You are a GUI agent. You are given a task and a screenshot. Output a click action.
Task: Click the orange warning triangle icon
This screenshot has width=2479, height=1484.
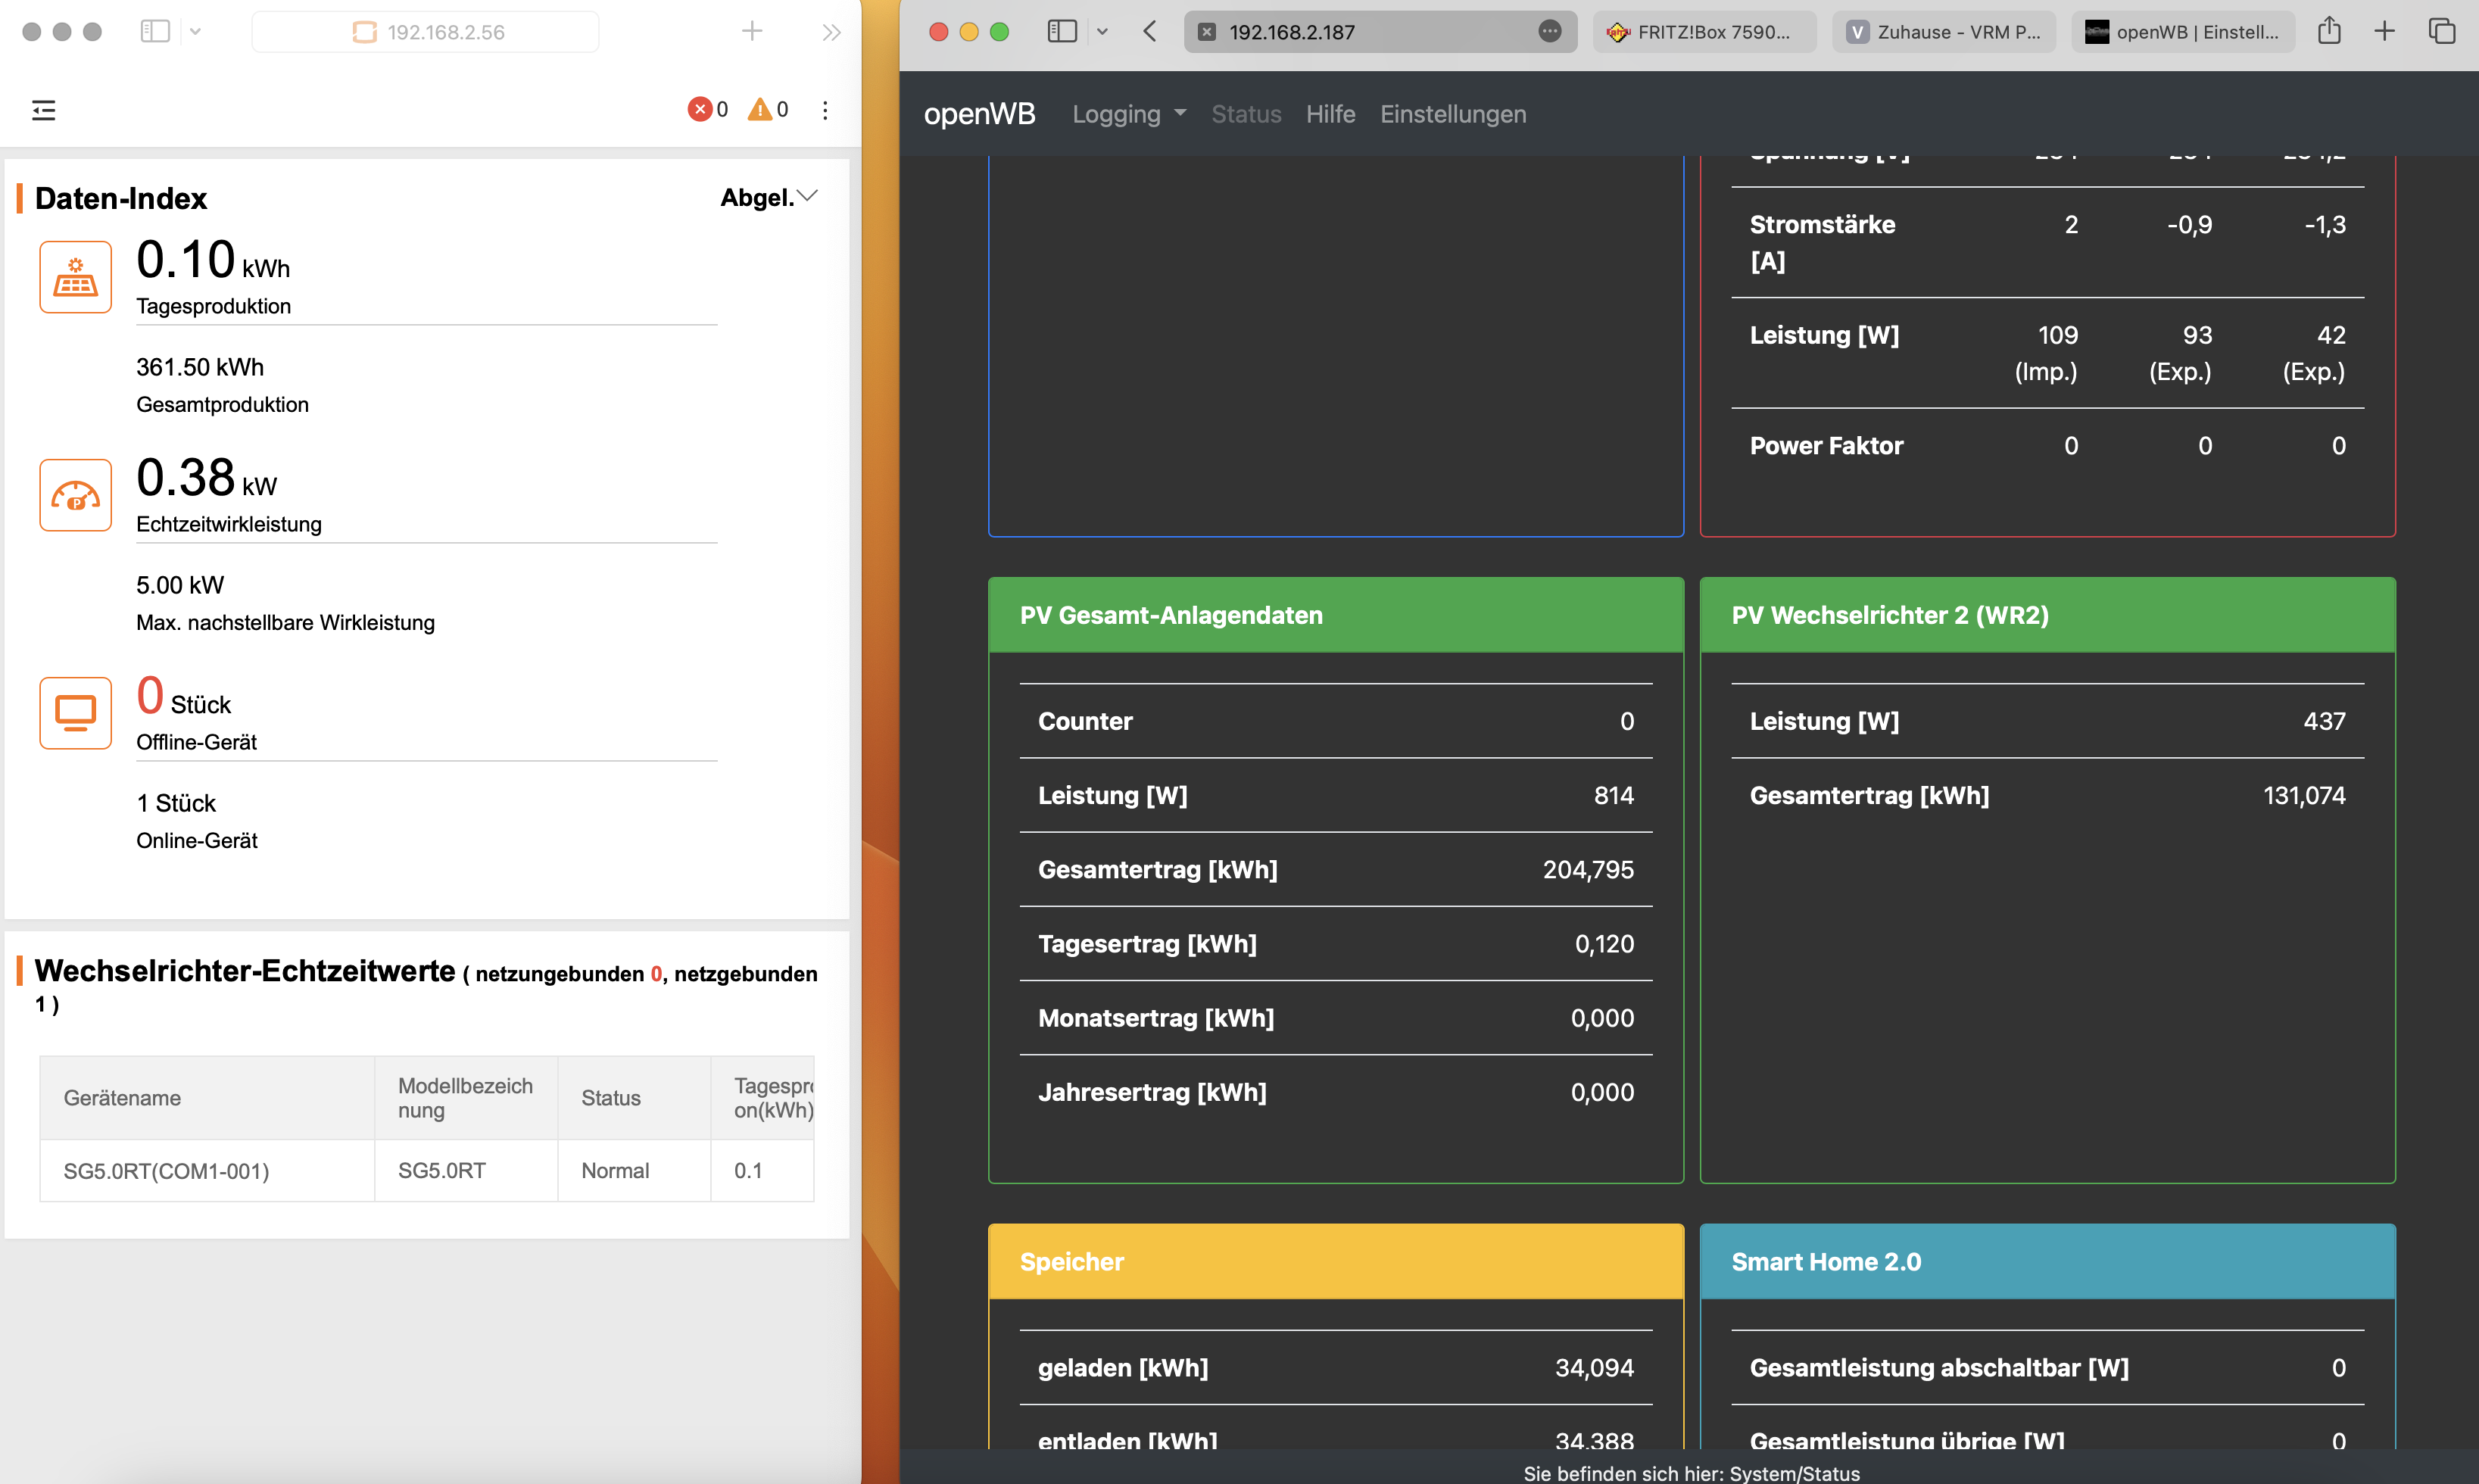[759, 109]
